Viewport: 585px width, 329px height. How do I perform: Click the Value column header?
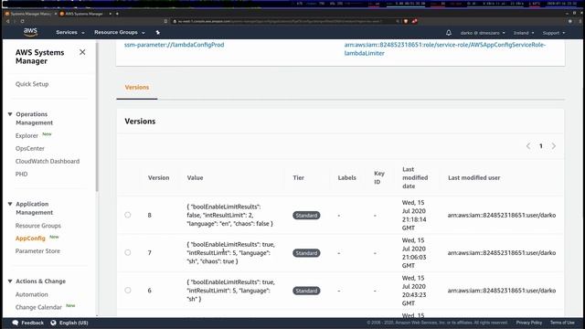195,178
